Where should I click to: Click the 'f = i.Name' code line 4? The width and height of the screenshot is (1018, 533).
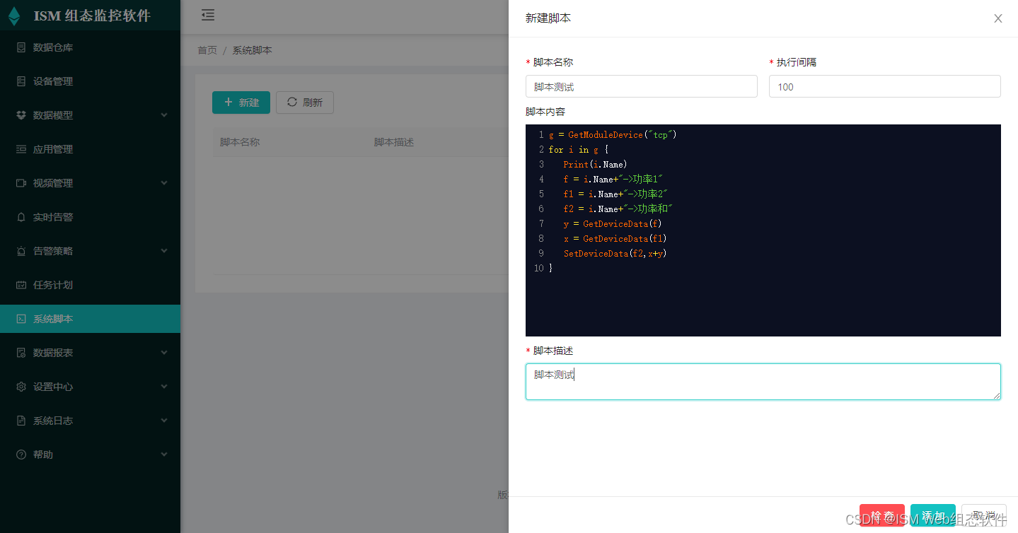[x=613, y=179]
